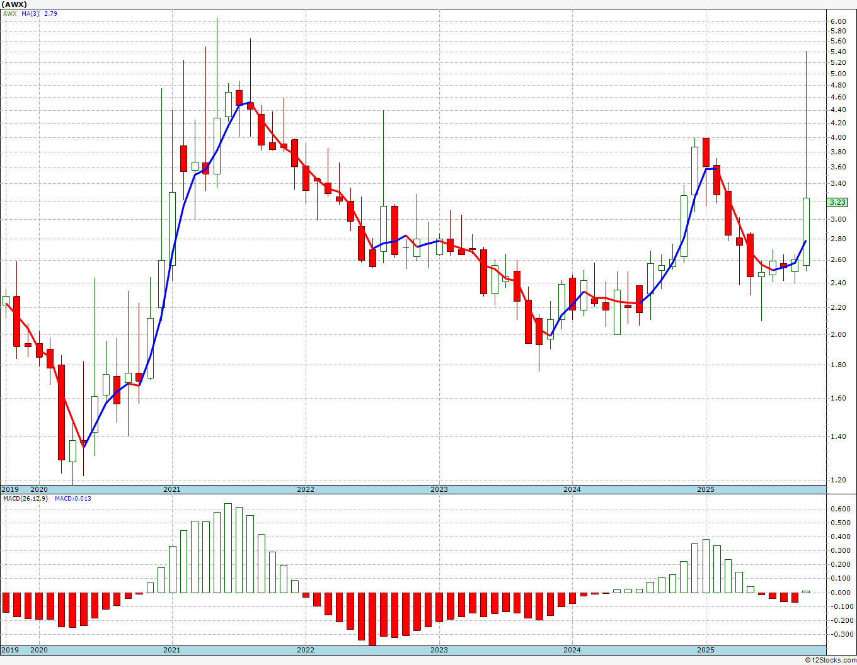Select the 2.79 moving average value
This screenshot has width=857, height=665.
[x=50, y=13]
